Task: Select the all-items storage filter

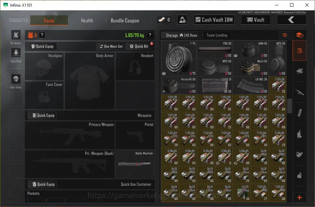Action: tap(300, 51)
